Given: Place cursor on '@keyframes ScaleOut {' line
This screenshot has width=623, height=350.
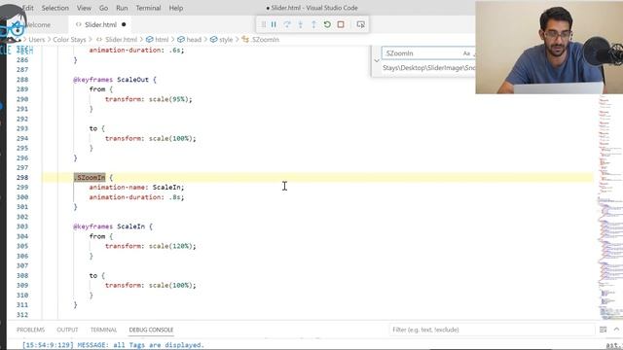Looking at the screenshot, I should [x=115, y=80].
